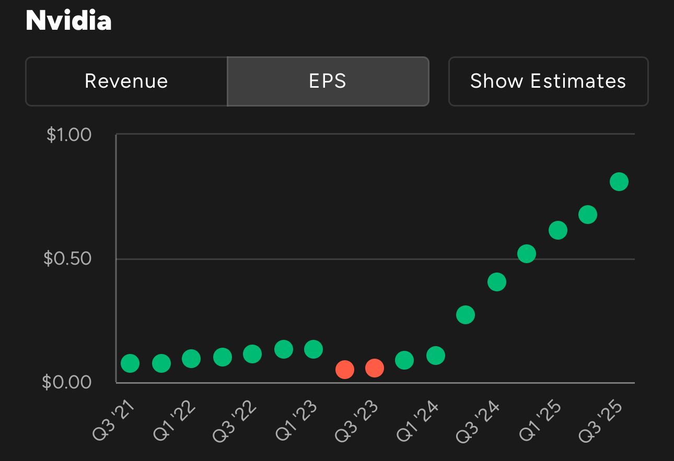Click the $0.00 y-axis label
The image size is (674, 461).
pyautogui.click(x=67, y=382)
